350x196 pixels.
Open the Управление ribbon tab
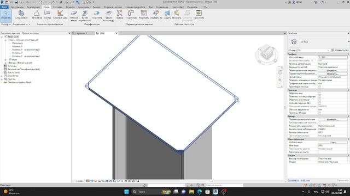coord(162,7)
